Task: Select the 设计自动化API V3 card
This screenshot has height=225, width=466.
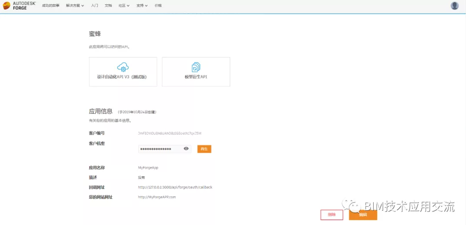Action: pyautogui.click(x=123, y=72)
